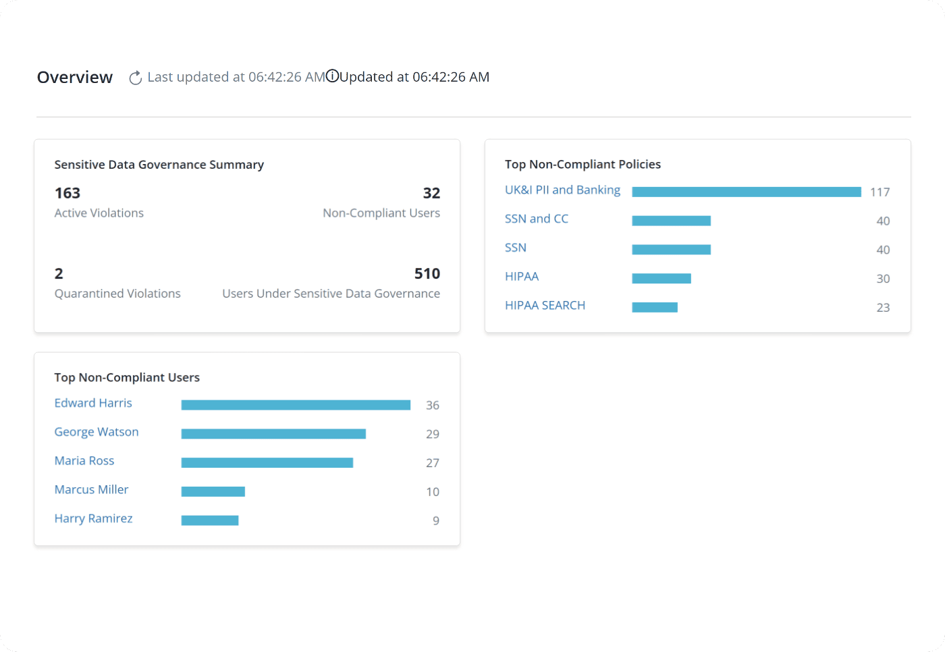
Task: Open Maria Ross user link
Action: tap(84, 461)
